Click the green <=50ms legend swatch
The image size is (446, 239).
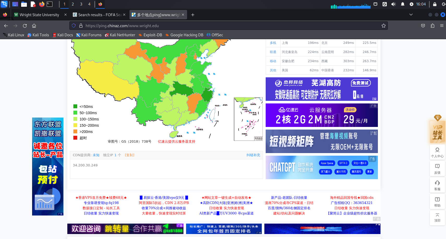click(75, 106)
